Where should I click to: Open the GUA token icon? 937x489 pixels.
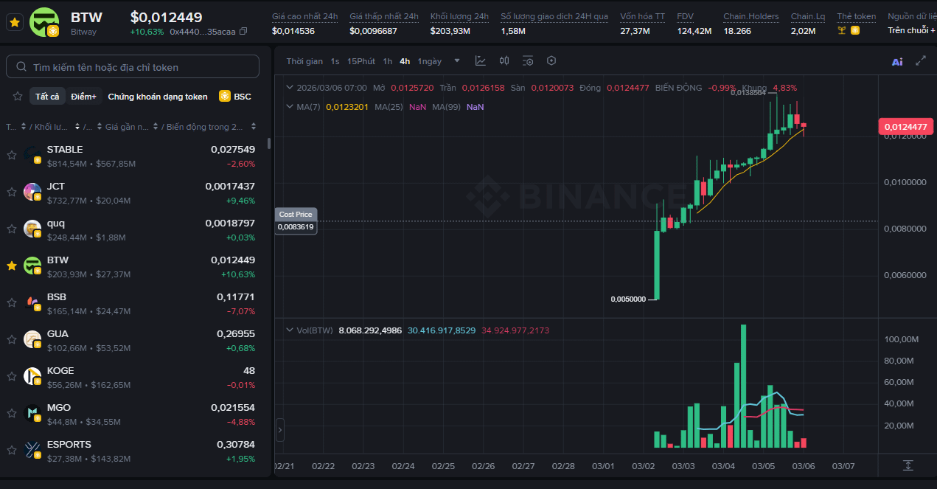(x=32, y=339)
